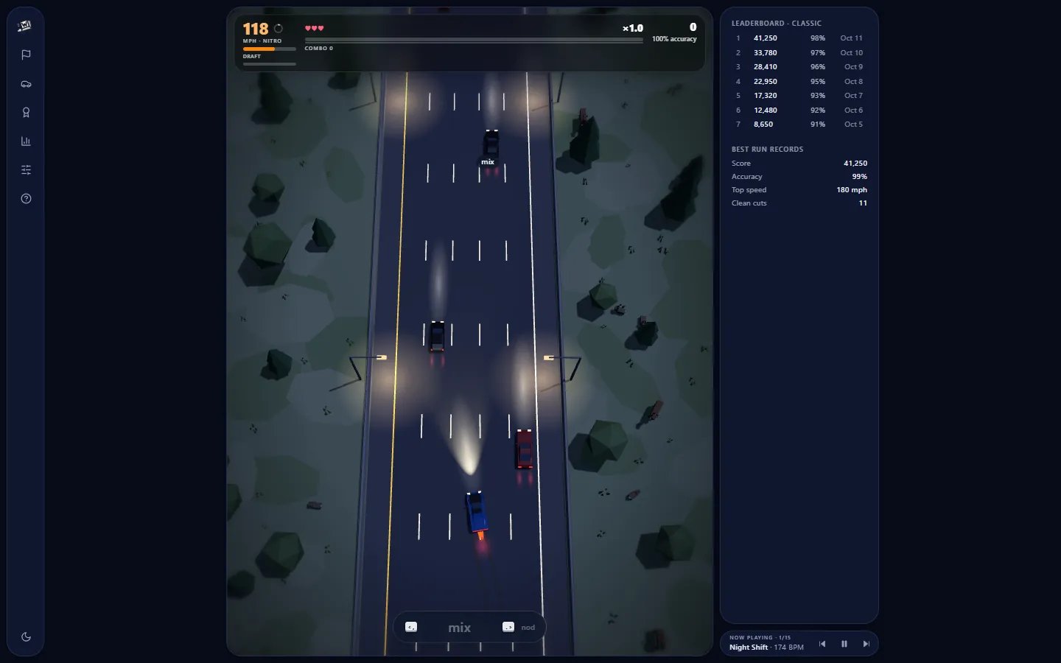Click the large 'mix' prompt at bottom
Viewport: 1061px width, 663px height.
(460, 628)
